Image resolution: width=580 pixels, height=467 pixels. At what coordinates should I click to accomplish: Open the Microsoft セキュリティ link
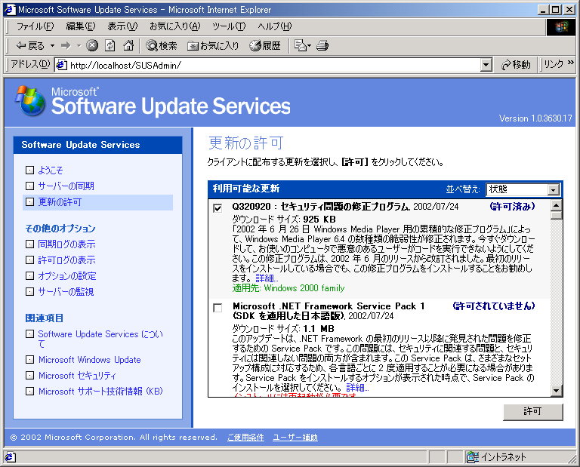(x=77, y=376)
